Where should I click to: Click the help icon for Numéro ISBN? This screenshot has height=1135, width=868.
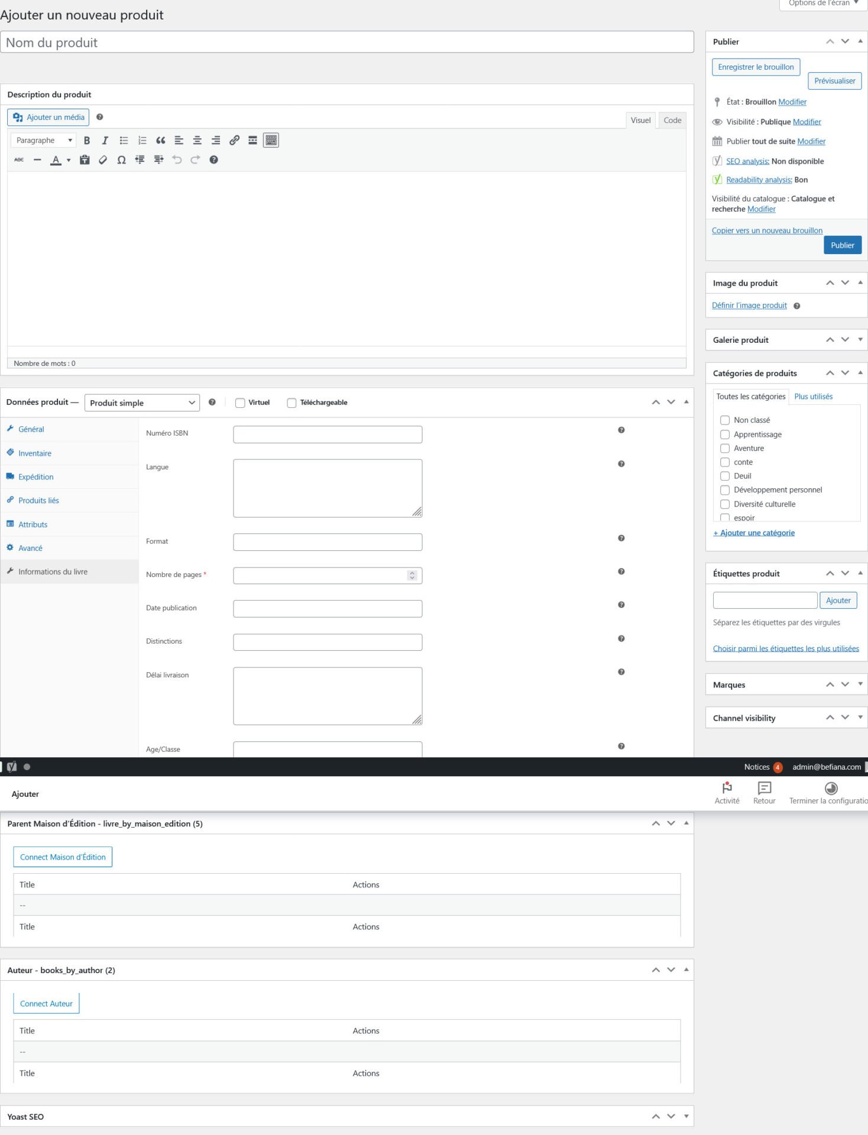(x=621, y=430)
